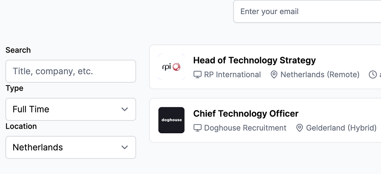Click the chevron arrow in Location dropdown

[x=124, y=147]
